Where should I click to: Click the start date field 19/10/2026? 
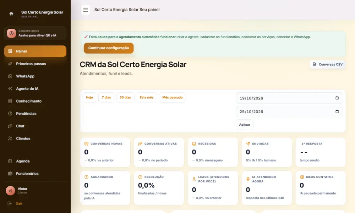click(289, 98)
